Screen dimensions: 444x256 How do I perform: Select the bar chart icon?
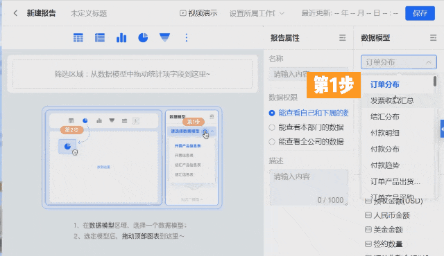point(121,37)
